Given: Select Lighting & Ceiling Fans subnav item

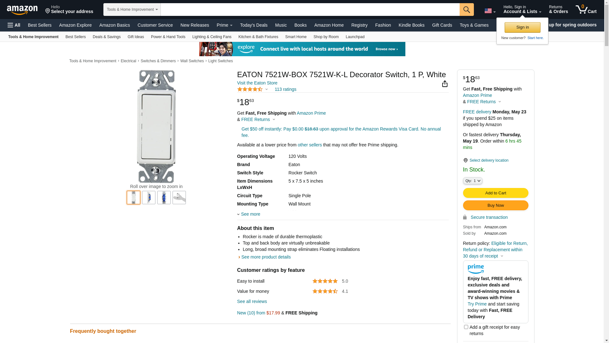Looking at the screenshot, I should pyautogui.click(x=212, y=37).
